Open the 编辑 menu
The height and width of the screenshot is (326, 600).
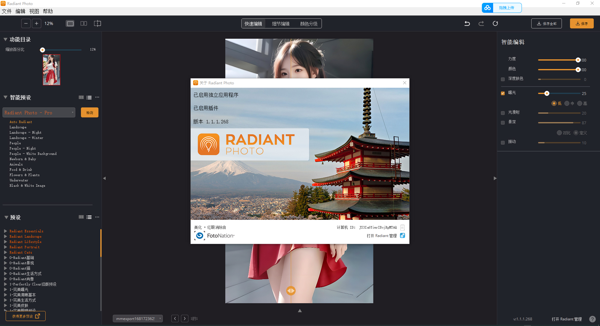(20, 11)
